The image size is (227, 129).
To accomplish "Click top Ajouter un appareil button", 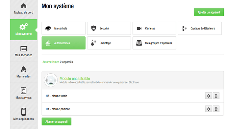I will pos(209,12).
